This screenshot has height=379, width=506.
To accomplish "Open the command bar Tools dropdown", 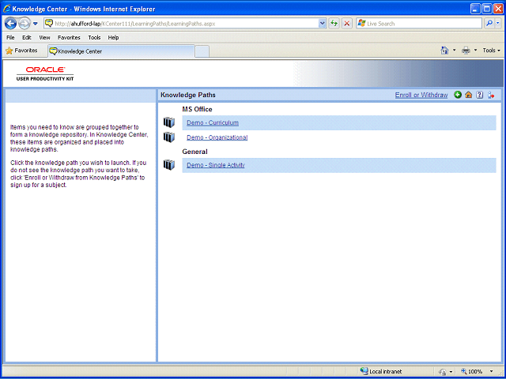I will point(492,51).
